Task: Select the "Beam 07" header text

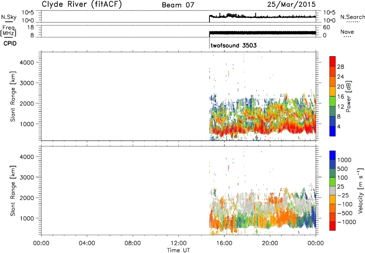Action: point(178,5)
